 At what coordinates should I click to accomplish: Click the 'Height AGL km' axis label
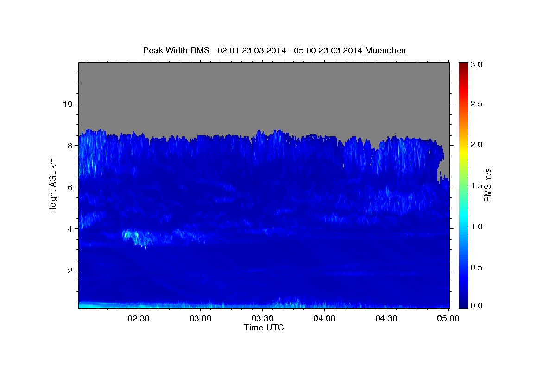click(53, 185)
